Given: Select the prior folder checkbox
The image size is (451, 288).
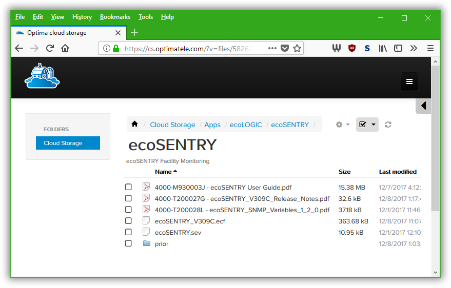Looking at the screenshot, I should pyautogui.click(x=128, y=243).
